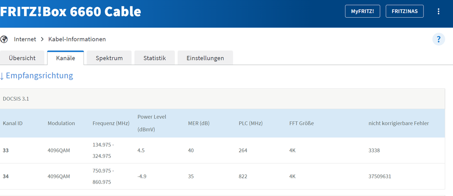Open the FRITZ!NAS button
The width and height of the screenshot is (453, 196).
tap(404, 11)
